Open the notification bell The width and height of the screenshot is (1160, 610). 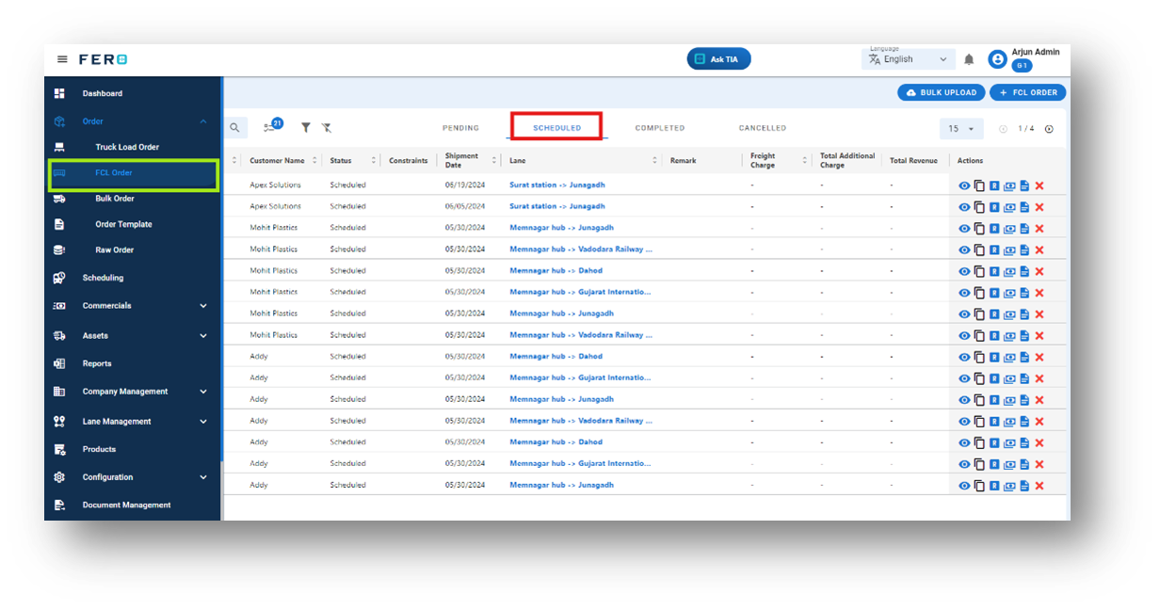[969, 59]
